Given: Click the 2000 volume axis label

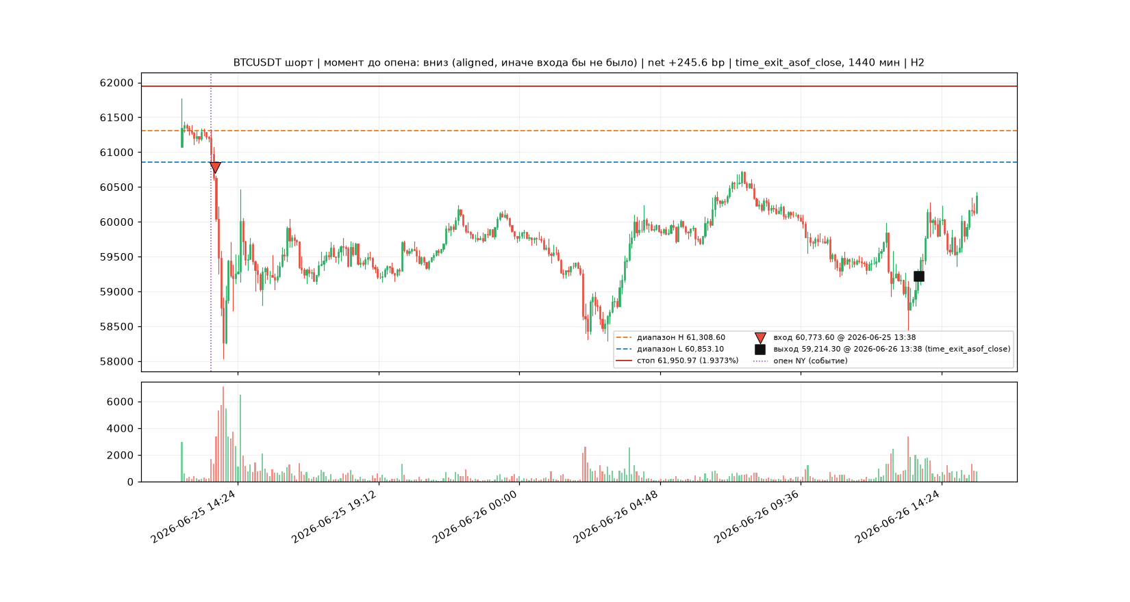Looking at the screenshot, I should 120,456.
